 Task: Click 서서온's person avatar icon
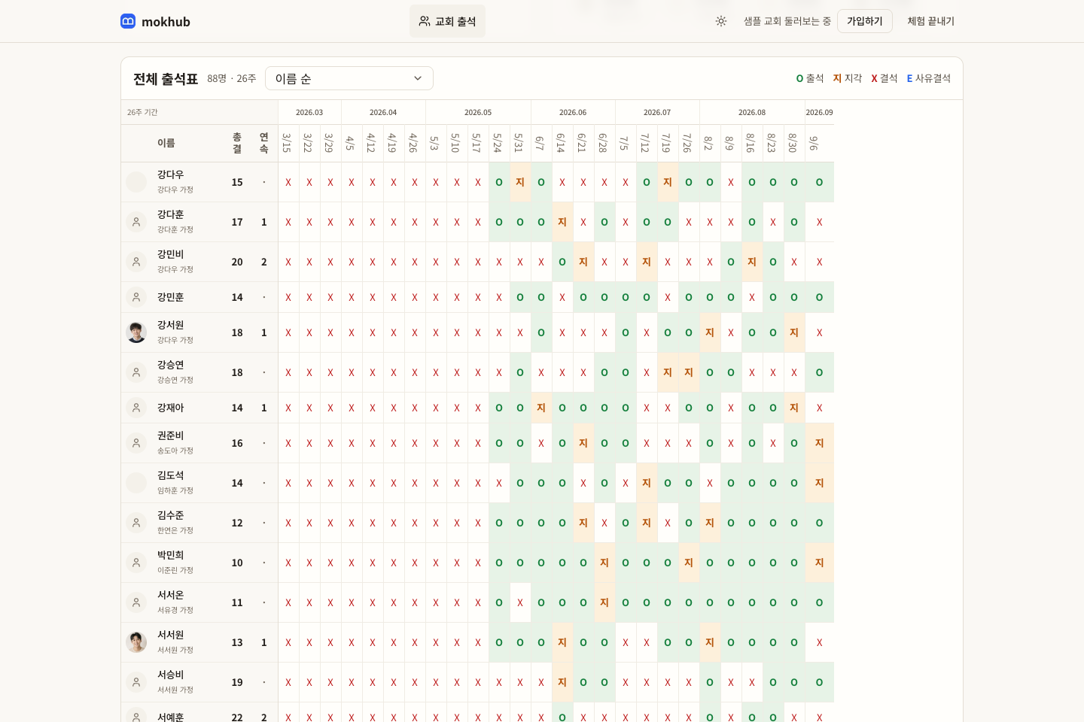pyautogui.click(x=136, y=602)
